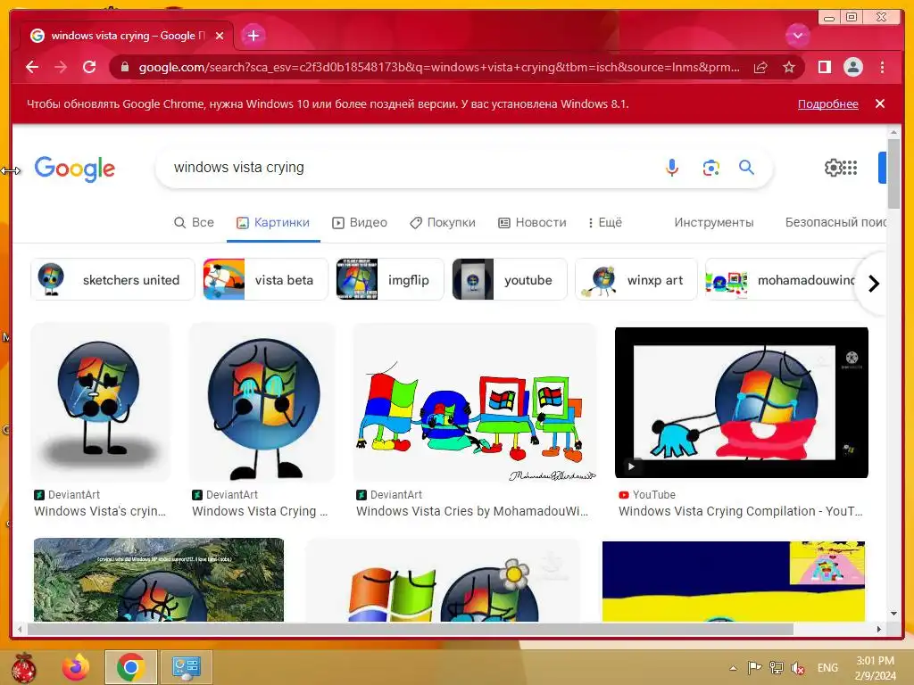
Task: Open the tab search dropdown arrow
Action: (x=797, y=36)
